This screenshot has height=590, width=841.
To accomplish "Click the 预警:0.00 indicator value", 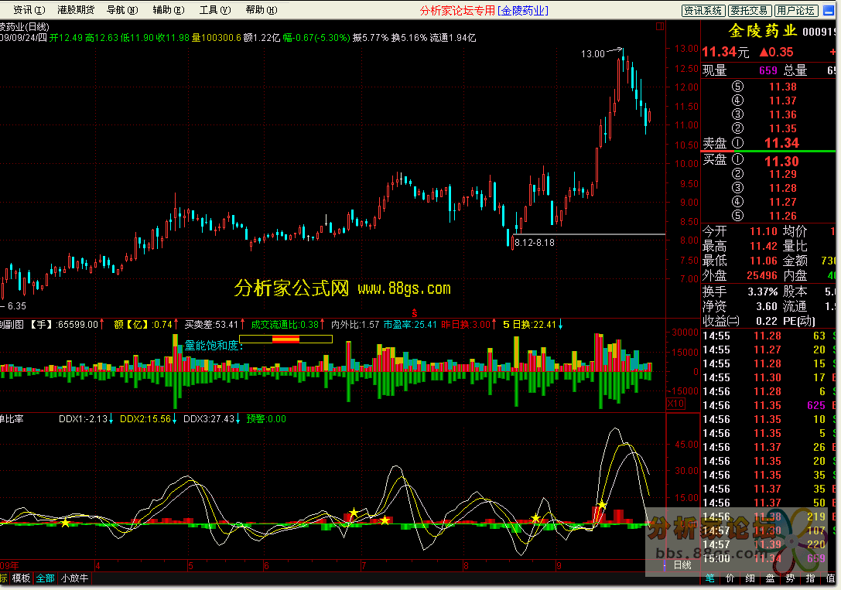I will coord(266,419).
